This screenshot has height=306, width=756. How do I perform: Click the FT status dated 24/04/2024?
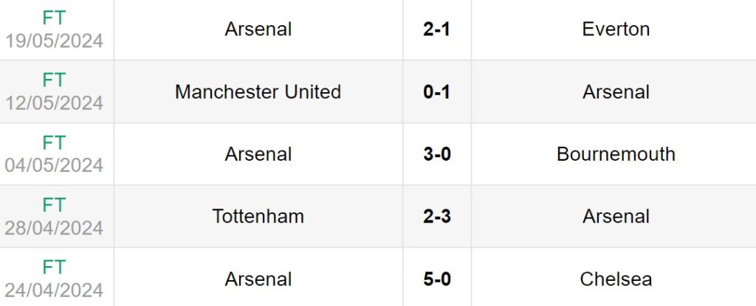point(54,268)
